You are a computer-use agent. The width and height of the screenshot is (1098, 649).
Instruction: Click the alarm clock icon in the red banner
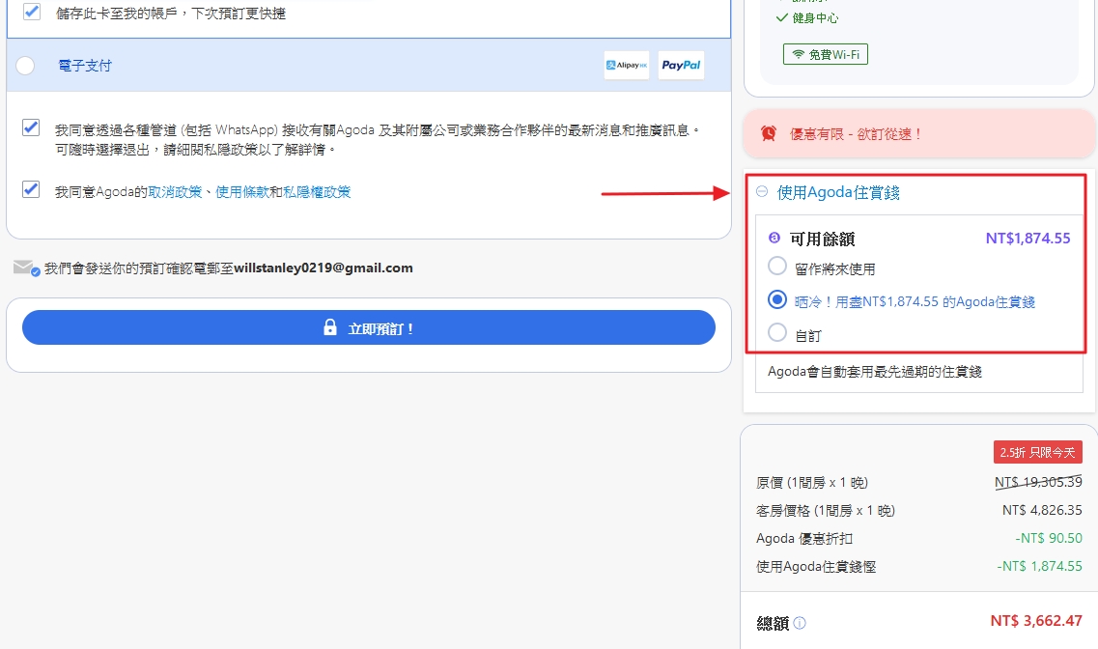coord(768,133)
